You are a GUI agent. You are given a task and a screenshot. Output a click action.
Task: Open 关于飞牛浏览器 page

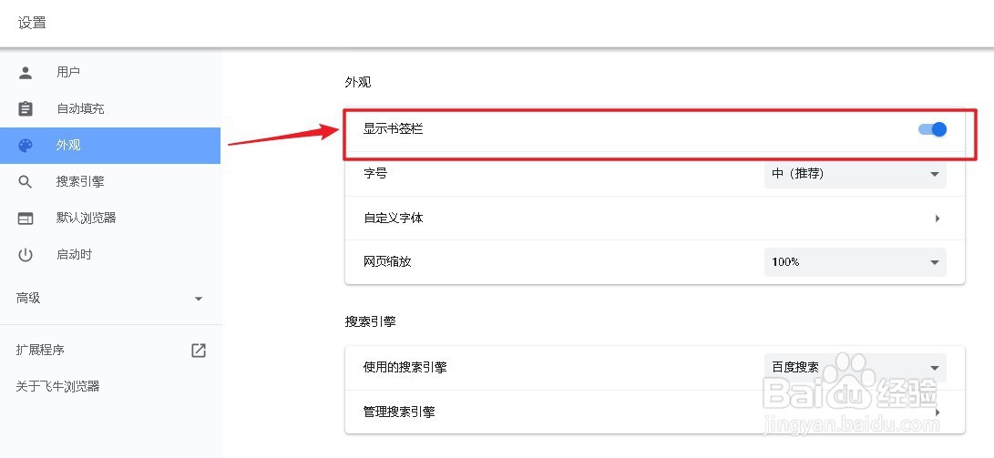tap(57, 386)
